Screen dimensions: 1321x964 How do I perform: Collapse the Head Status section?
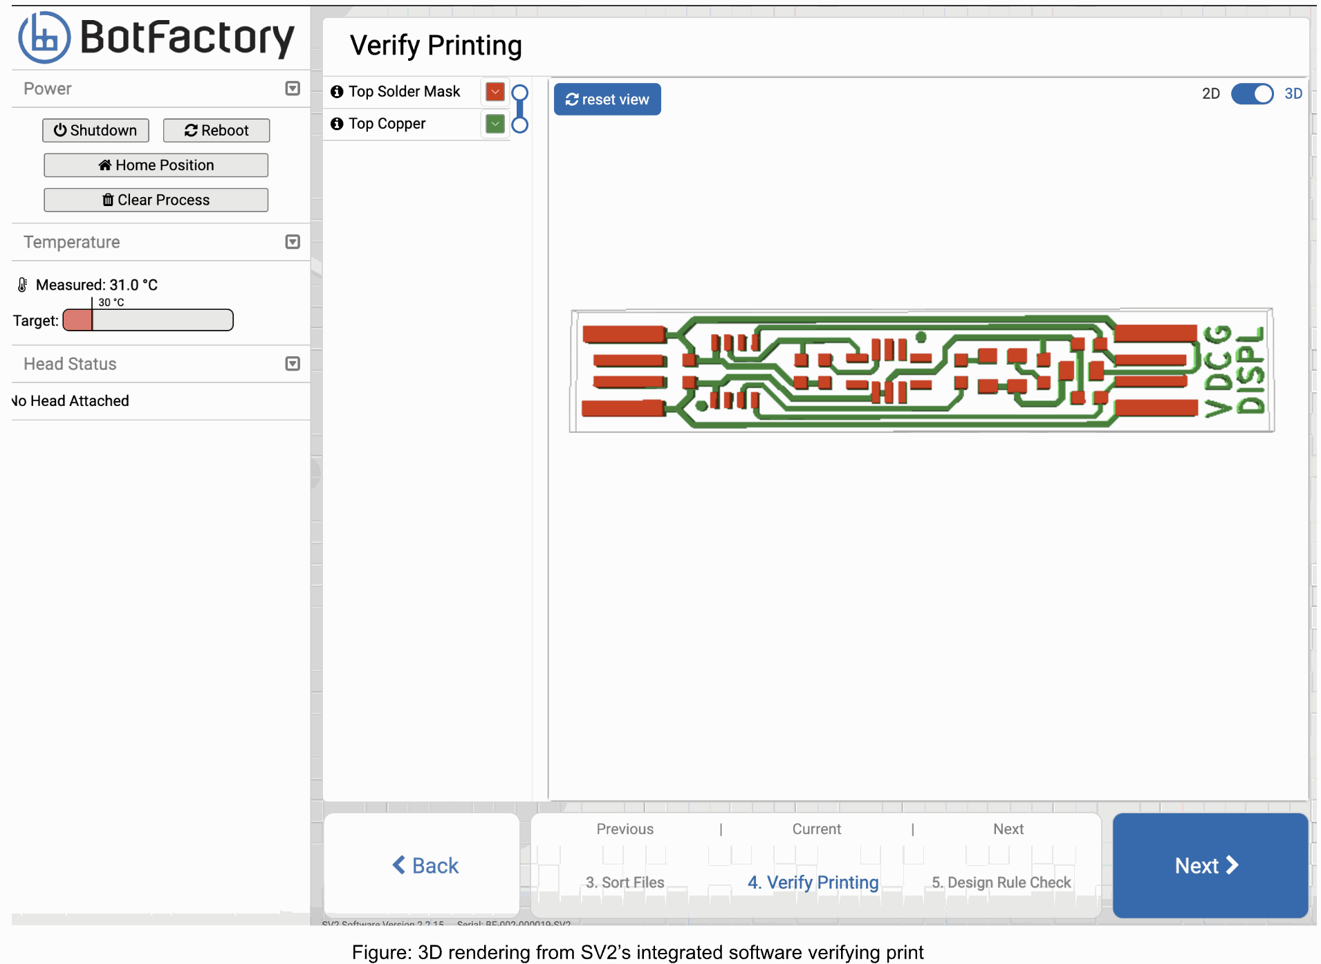(293, 364)
